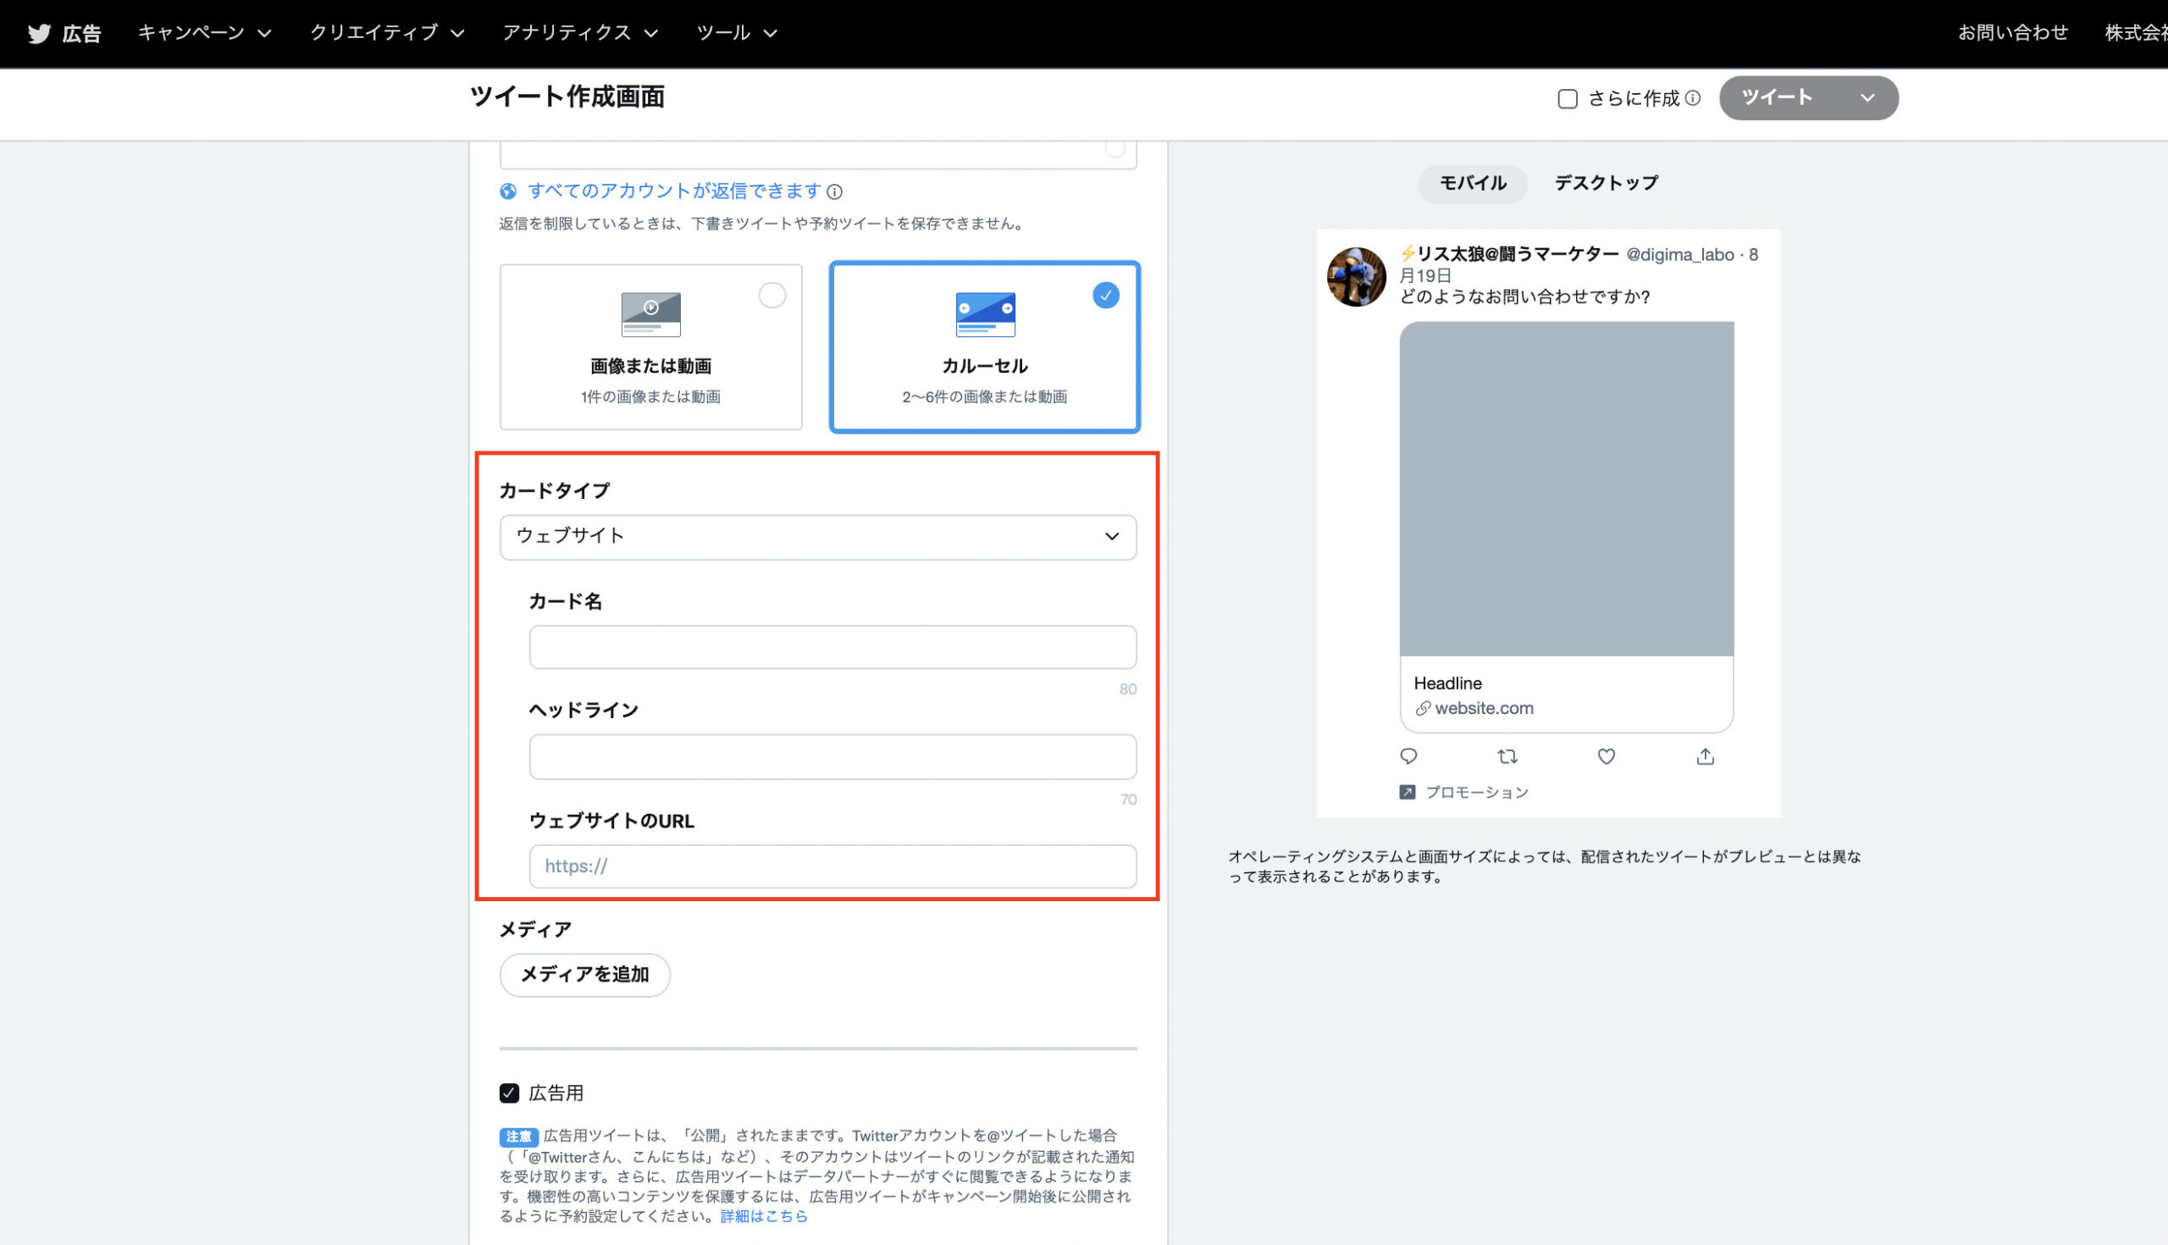Click the globe reply-settings icon

tap(508, 191)
